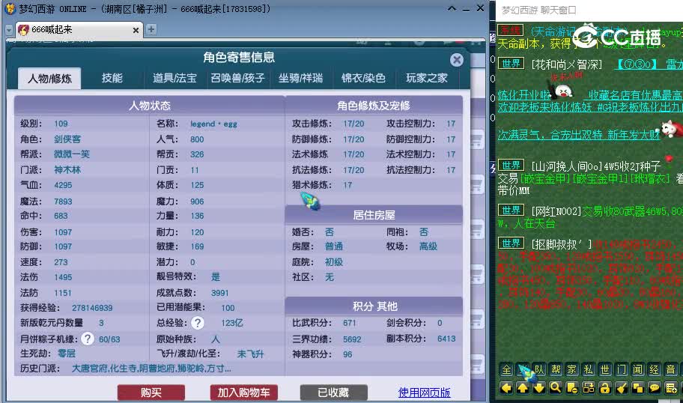Click the window-arrange icon in chat toolbar
Screen dimensions: 683x403
click(589, 388)
